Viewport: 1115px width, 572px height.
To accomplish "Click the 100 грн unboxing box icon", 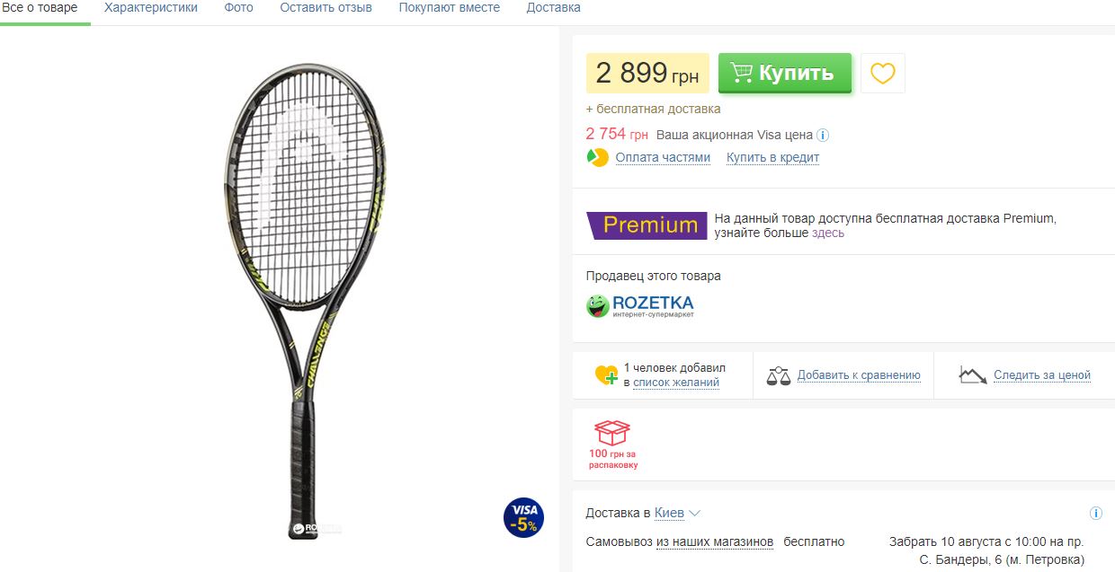I will 612,433.
